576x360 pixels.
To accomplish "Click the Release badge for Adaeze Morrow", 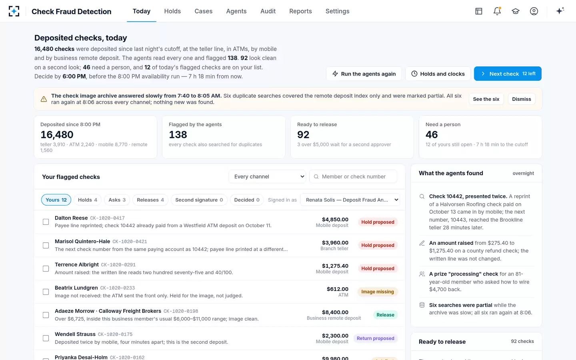I will pos(385,315).
